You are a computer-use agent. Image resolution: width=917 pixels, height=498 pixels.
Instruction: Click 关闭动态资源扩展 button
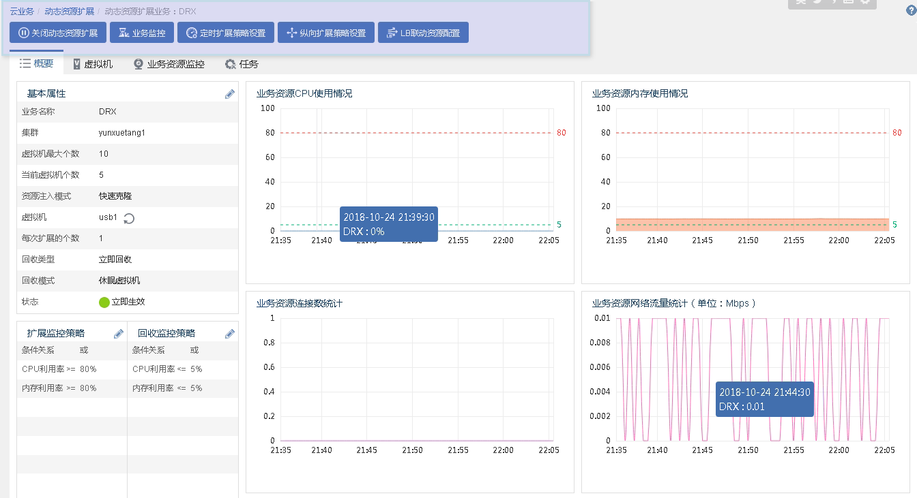[x=58, y=33]
